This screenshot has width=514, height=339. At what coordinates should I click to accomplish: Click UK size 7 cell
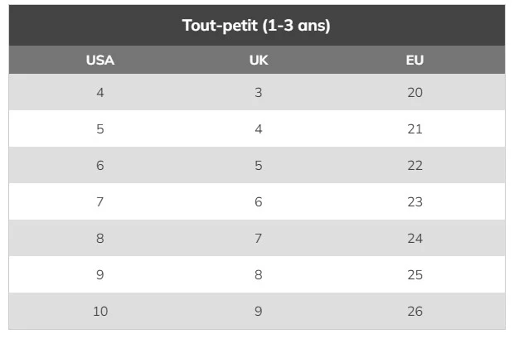[x=258, y=239]
